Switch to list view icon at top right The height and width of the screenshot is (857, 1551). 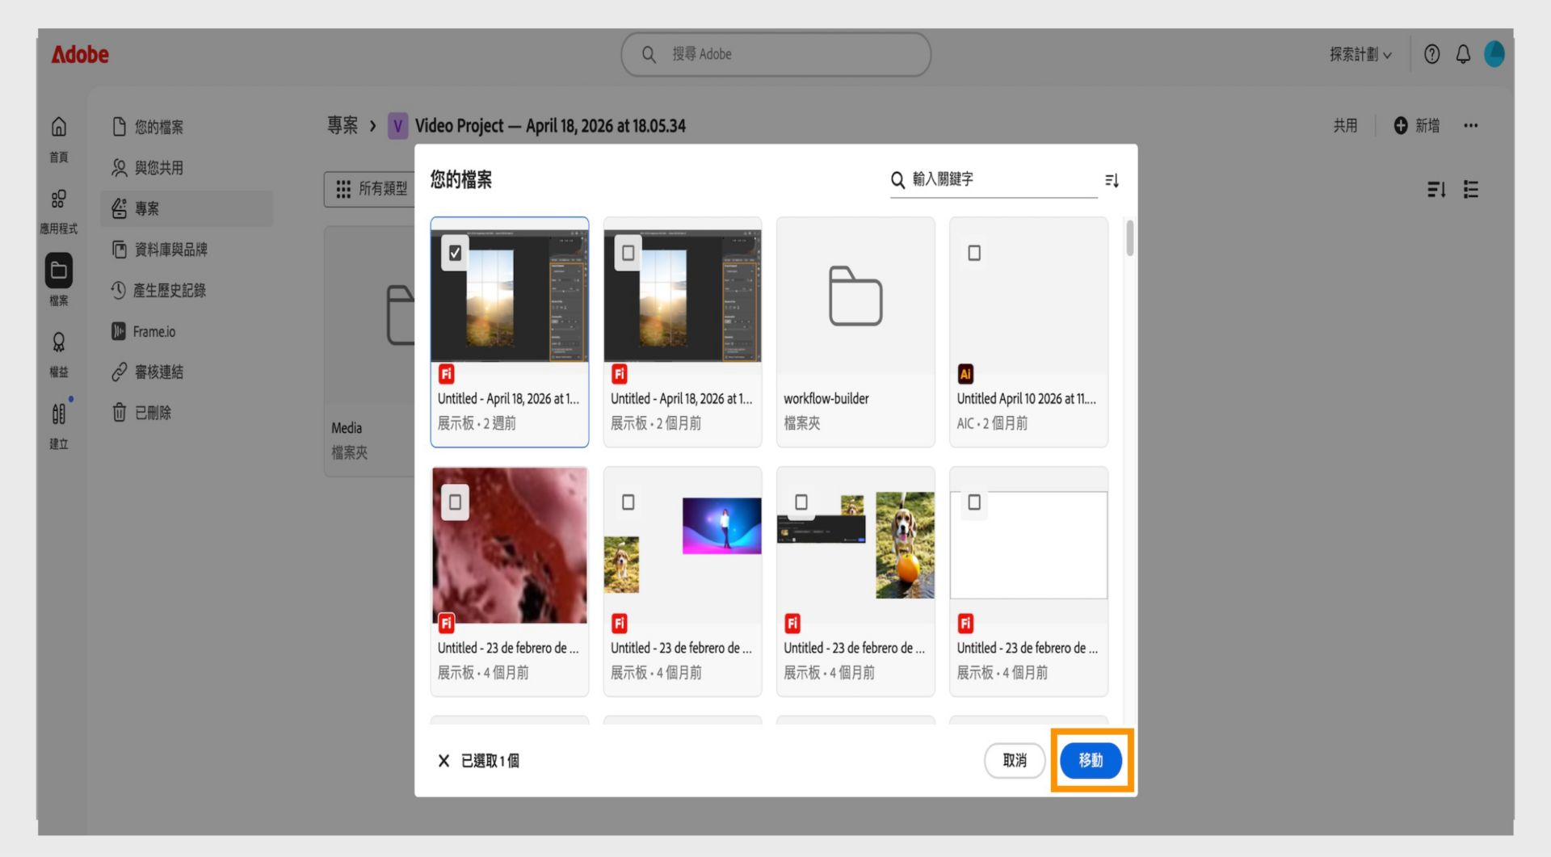pos(1470,189)
